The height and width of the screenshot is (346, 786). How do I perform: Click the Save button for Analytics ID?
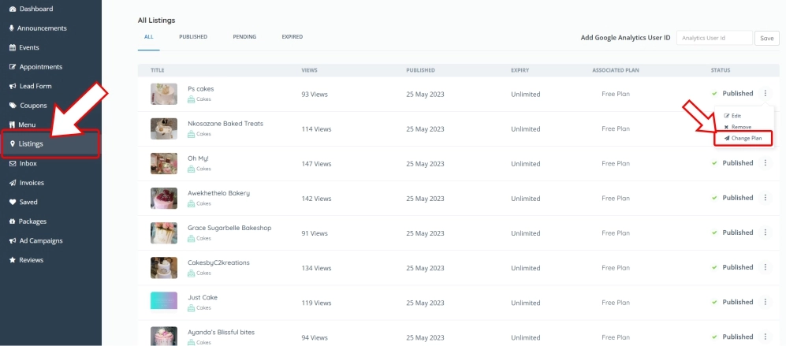[x=766, y=38]
